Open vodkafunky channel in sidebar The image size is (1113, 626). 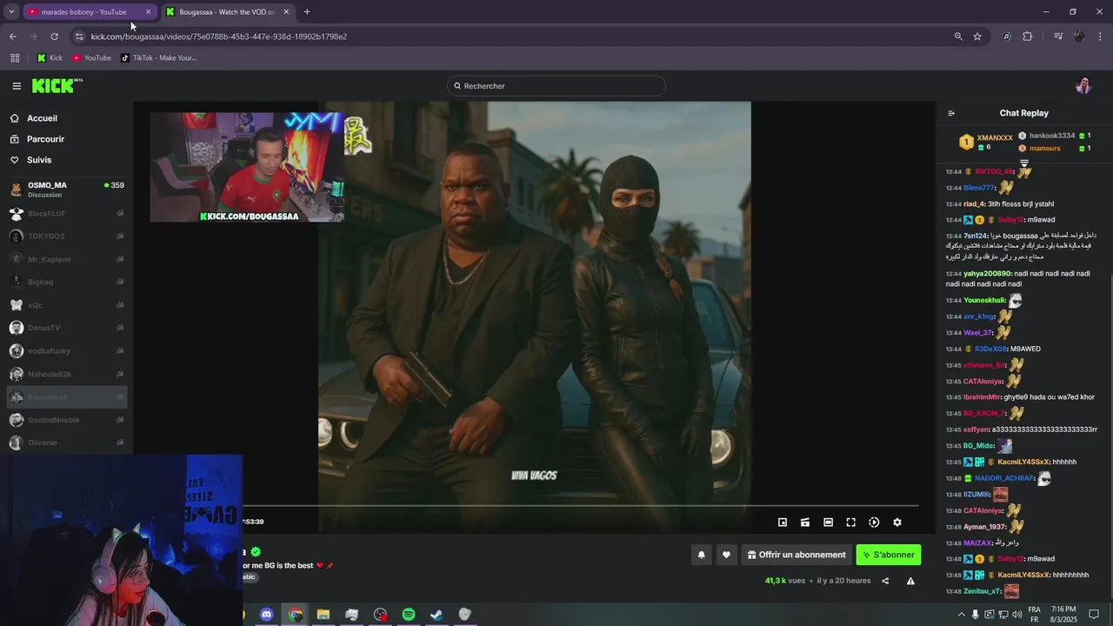66,350
